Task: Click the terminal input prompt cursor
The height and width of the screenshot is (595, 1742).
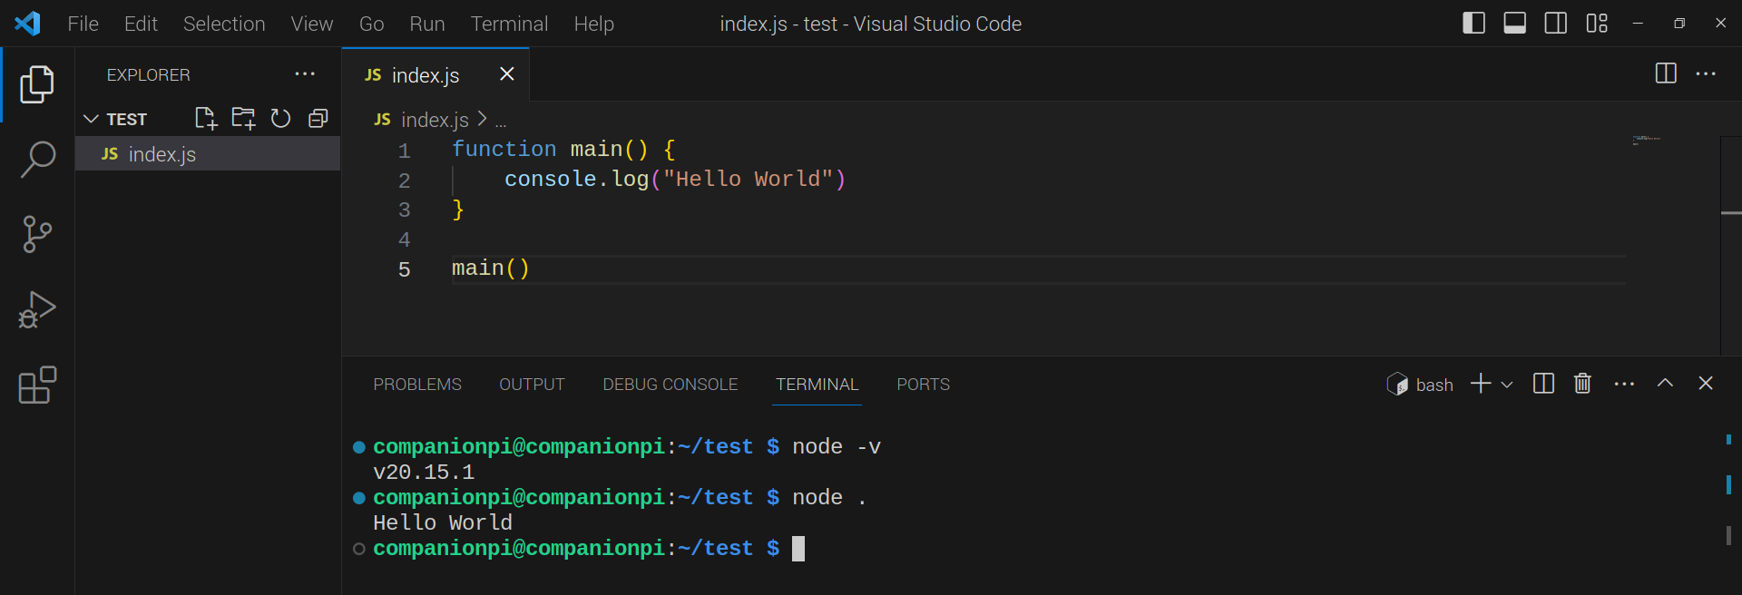Action: coord(798,549)
